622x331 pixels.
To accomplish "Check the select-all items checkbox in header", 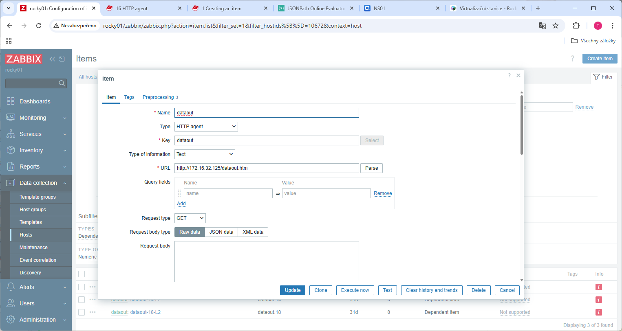I will coord(82,274).
